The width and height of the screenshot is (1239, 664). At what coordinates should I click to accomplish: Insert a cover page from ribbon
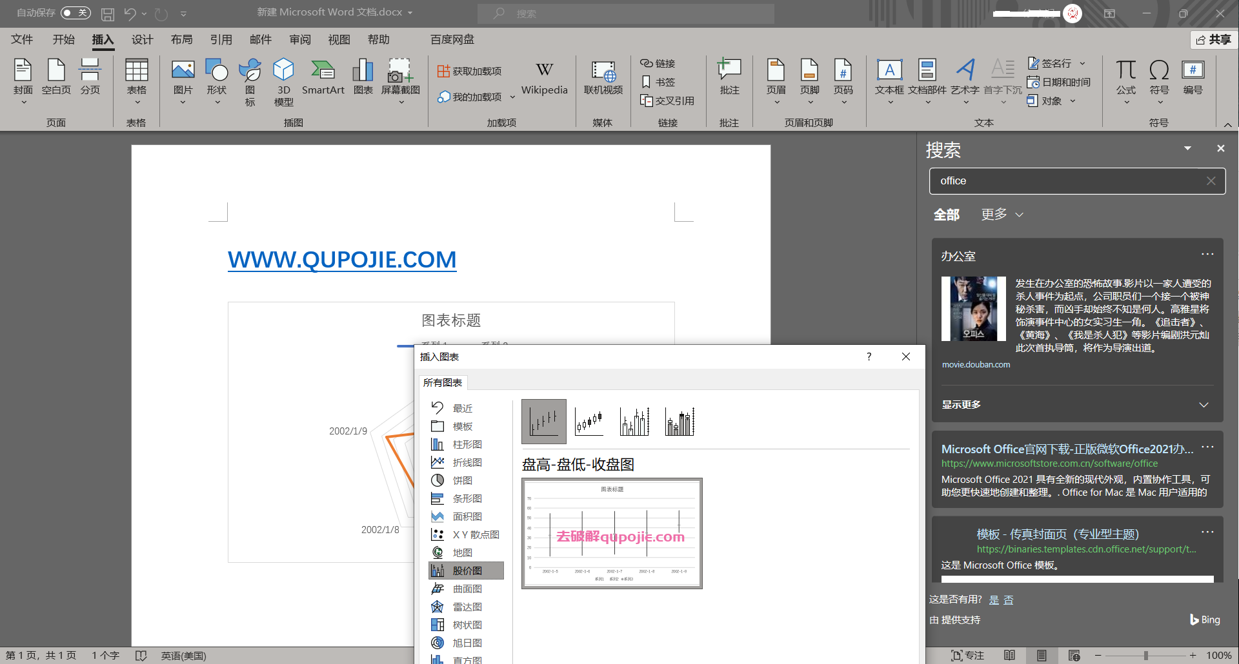(23, 81)
